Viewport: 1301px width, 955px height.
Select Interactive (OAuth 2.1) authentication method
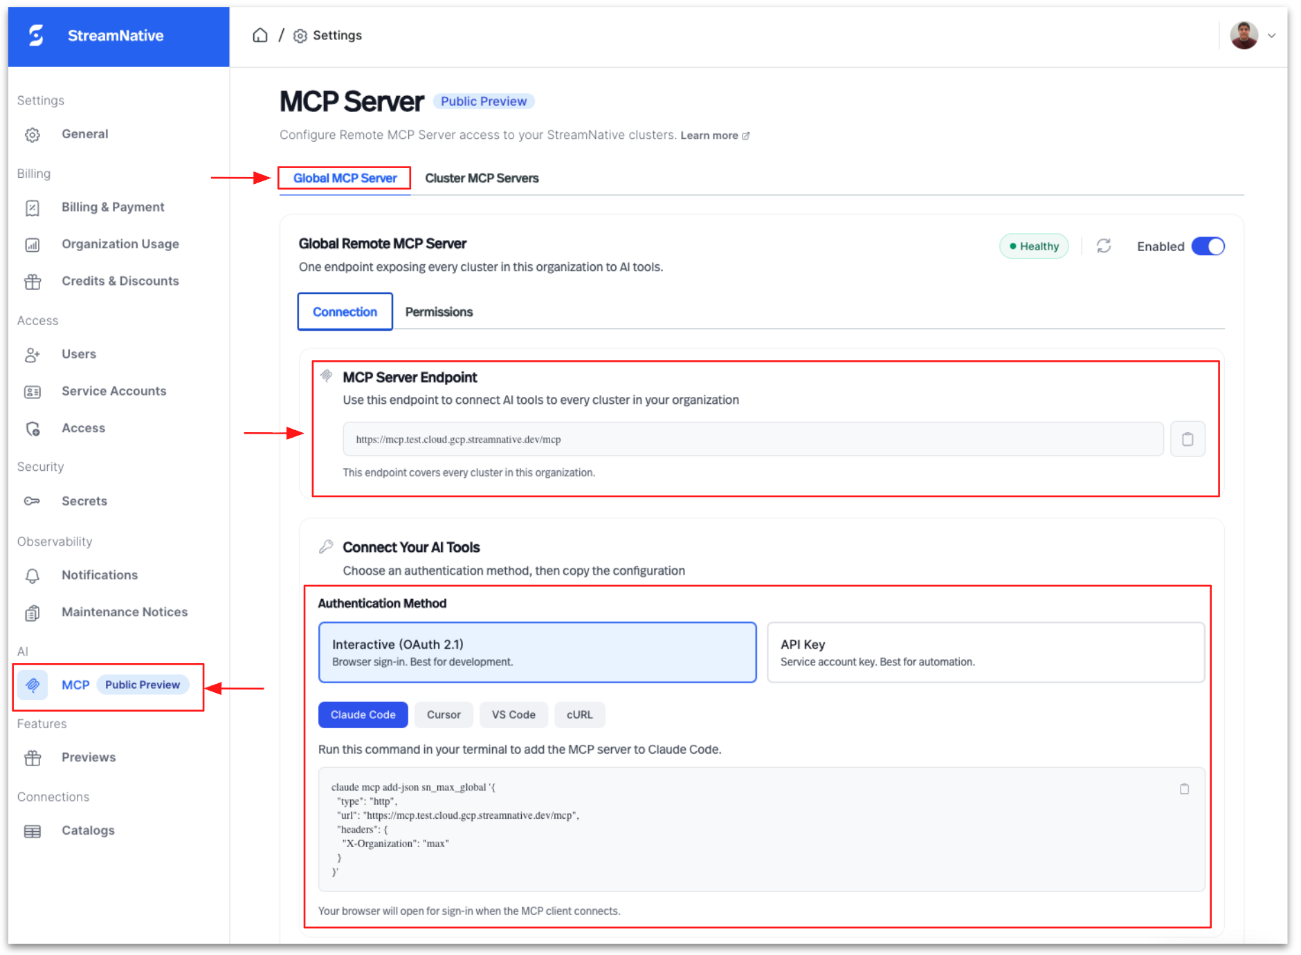coord(537,652)
